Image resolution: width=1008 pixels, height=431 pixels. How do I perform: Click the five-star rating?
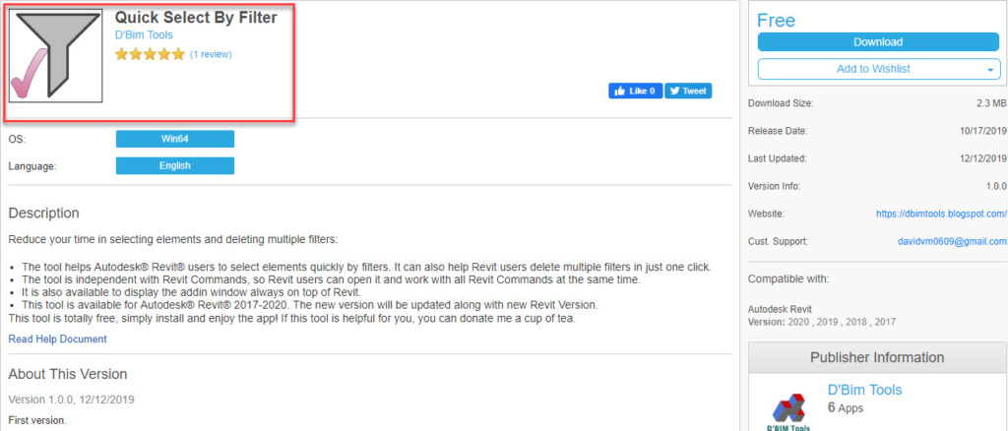point(150,54)
